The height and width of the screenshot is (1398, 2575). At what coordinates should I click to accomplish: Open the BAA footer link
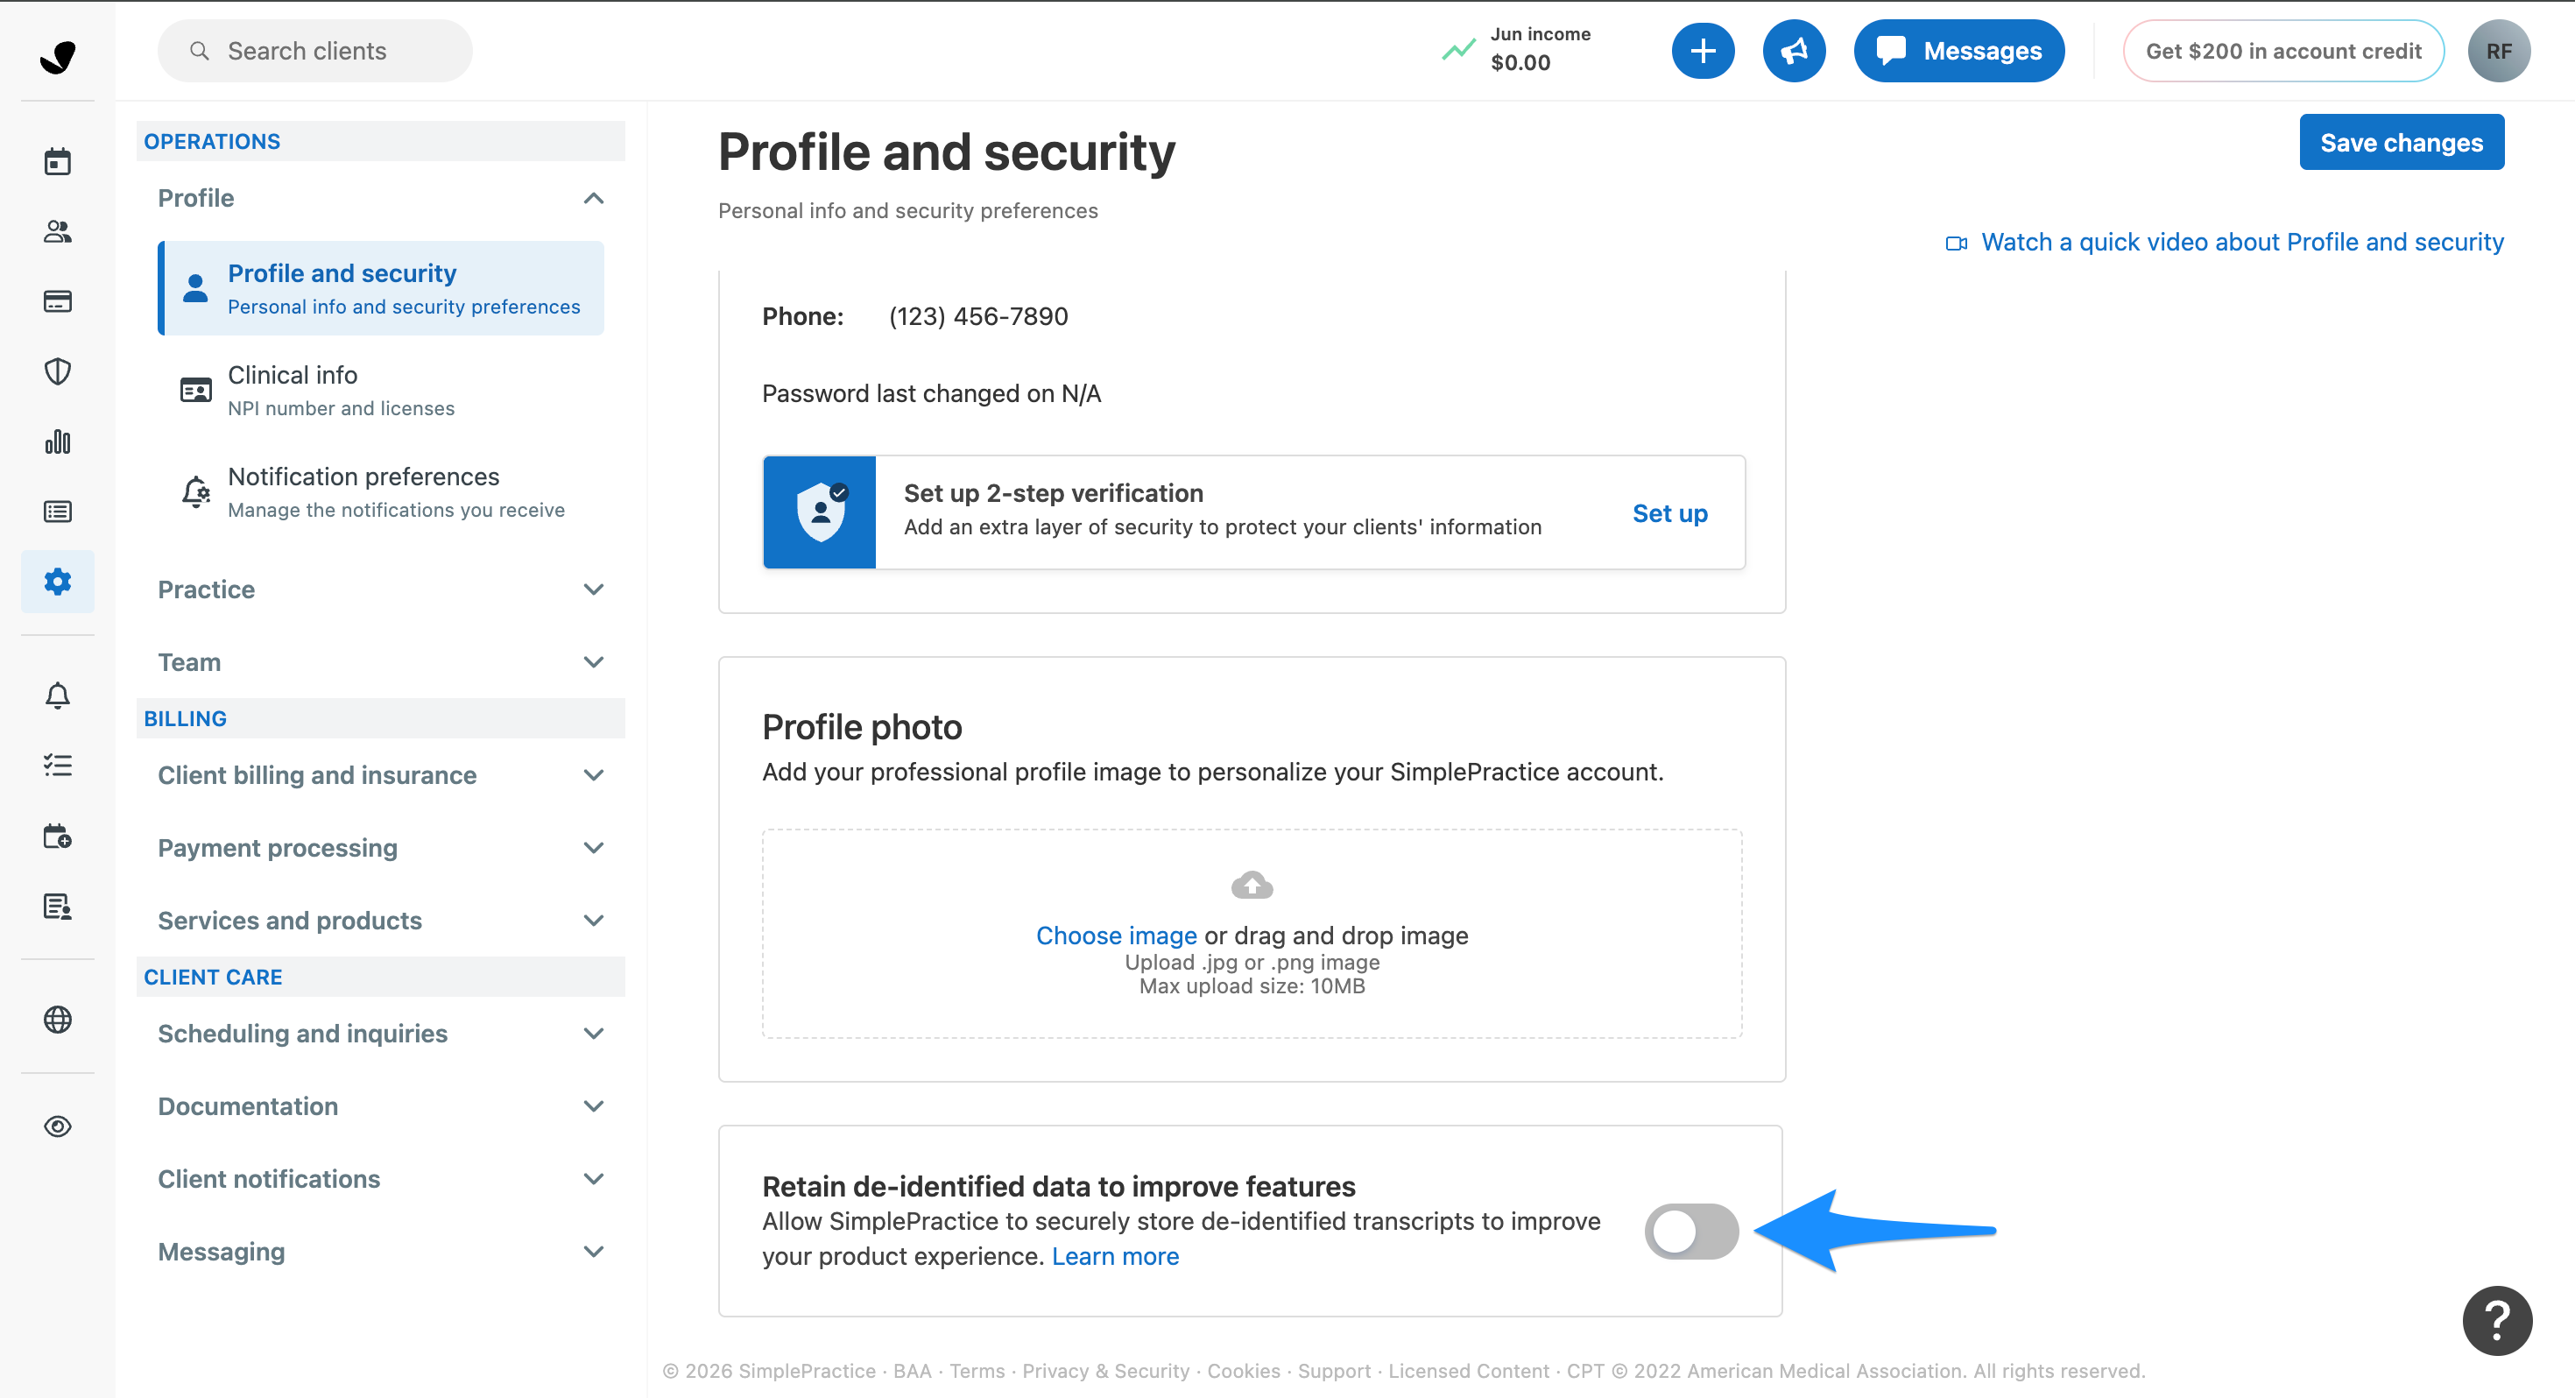912,1370
